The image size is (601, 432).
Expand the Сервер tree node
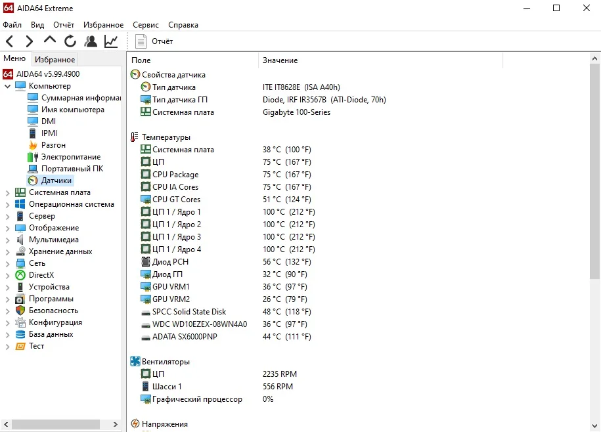pos(7,217)
